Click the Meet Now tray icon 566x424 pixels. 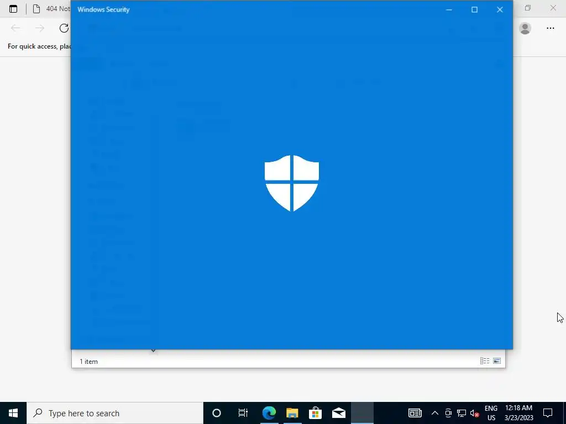click(x=448, y=413)
